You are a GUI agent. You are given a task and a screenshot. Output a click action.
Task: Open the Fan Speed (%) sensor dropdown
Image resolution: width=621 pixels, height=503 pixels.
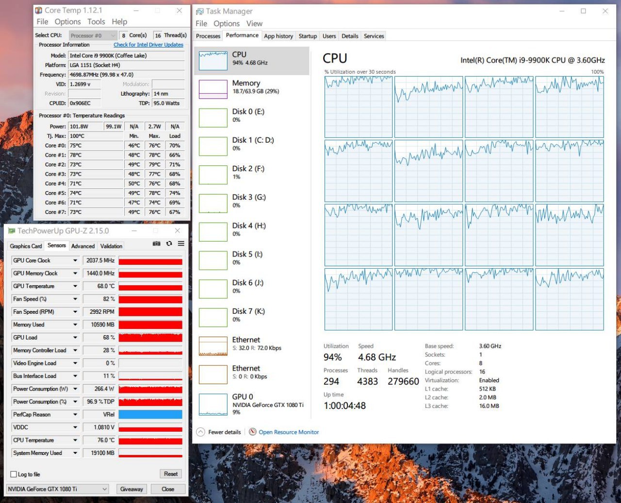pyautogui.click(x=75, y=299)
